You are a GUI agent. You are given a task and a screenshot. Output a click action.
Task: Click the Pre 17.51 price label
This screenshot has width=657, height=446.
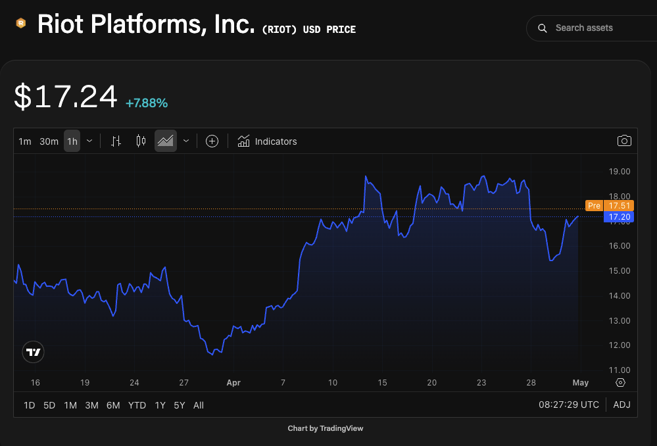[x=609, y=205]
